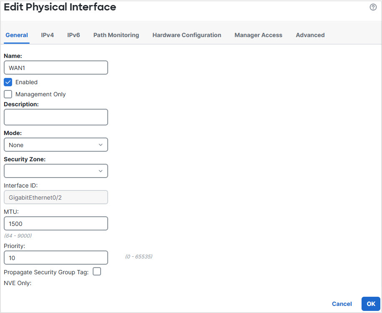Enable Management Only mode

[x=8, y=94]
